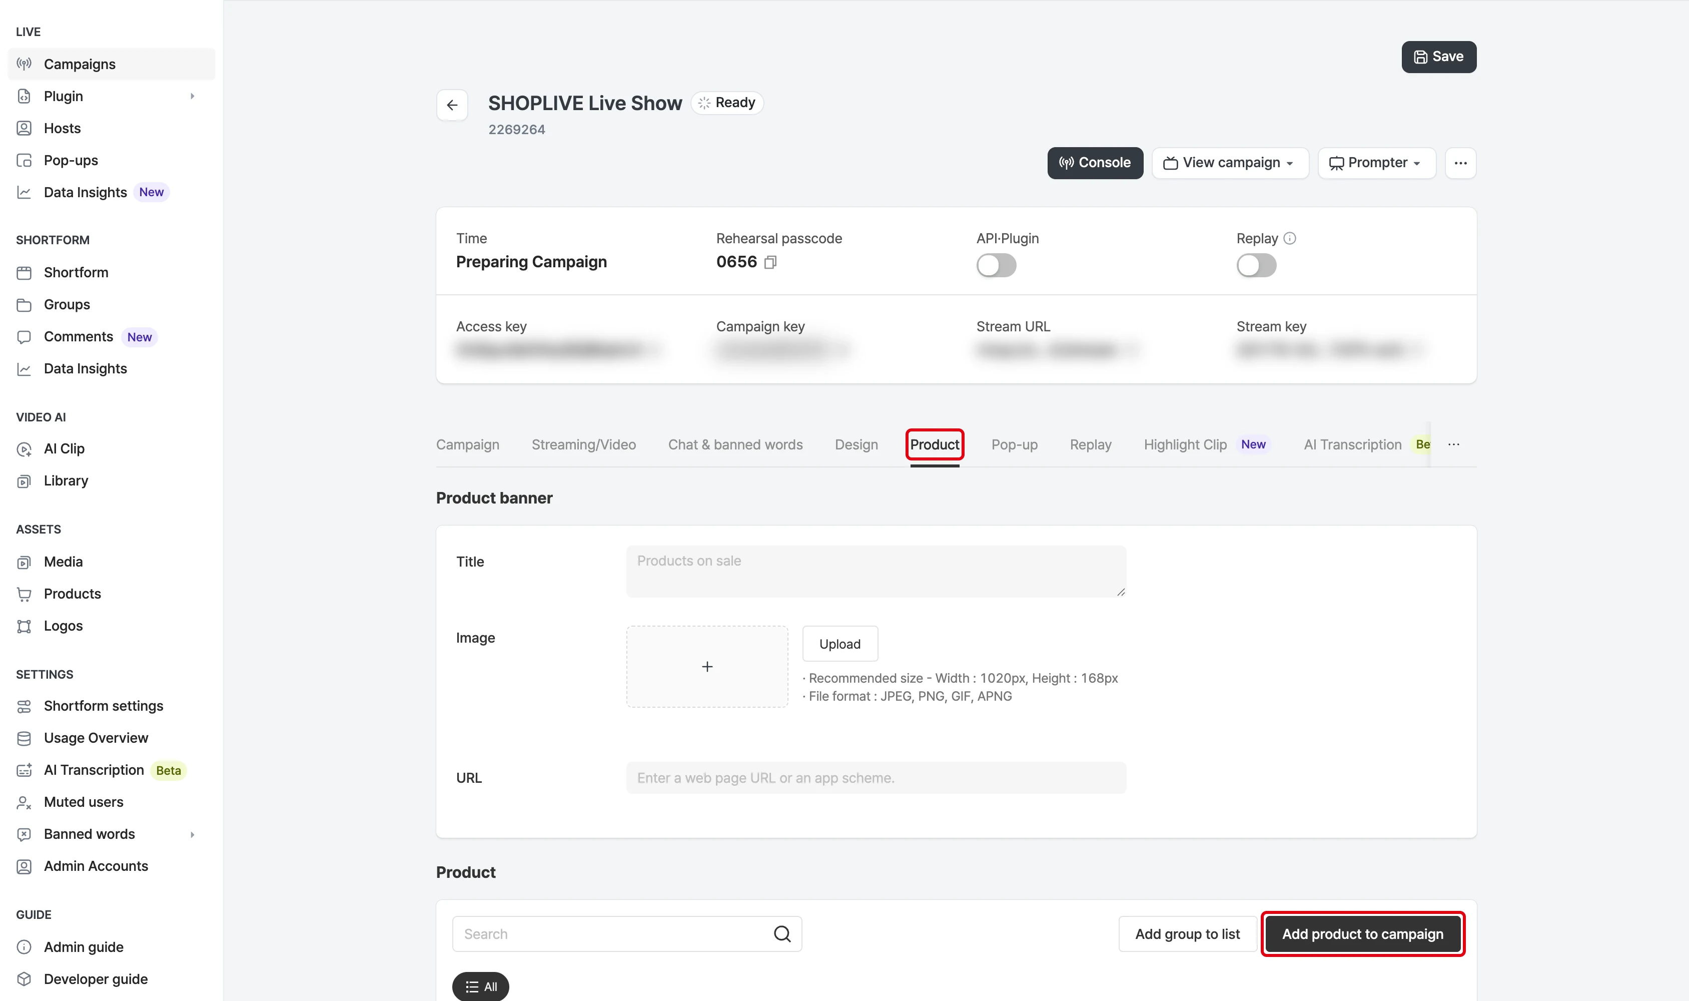
Task: Click the Shortform settings sliders icon
Action: tap(25, 706)
